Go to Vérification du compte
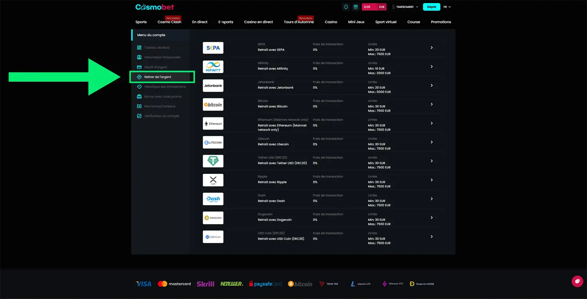 coord(161,116)
